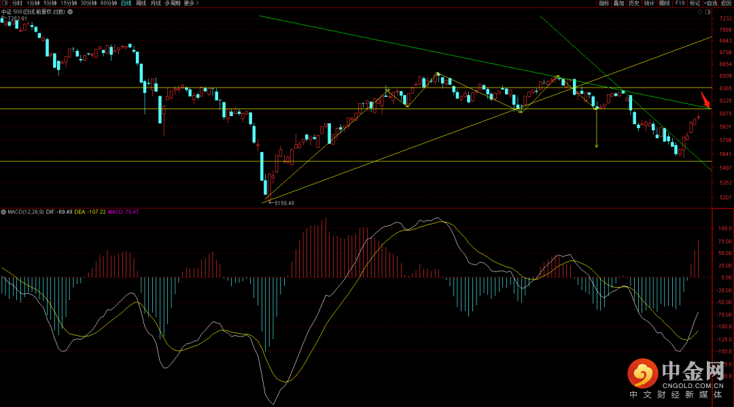Image resolution: width=734 pixels, height=407 pixels.
Task: Open the 历史 history button
Action: (634, 3)
